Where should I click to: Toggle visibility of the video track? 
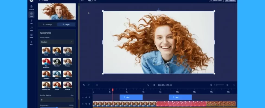(x=86, y=104)
